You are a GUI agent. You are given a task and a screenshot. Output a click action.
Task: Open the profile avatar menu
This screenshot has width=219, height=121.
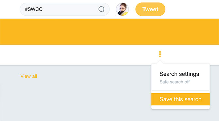coord(122,9)
